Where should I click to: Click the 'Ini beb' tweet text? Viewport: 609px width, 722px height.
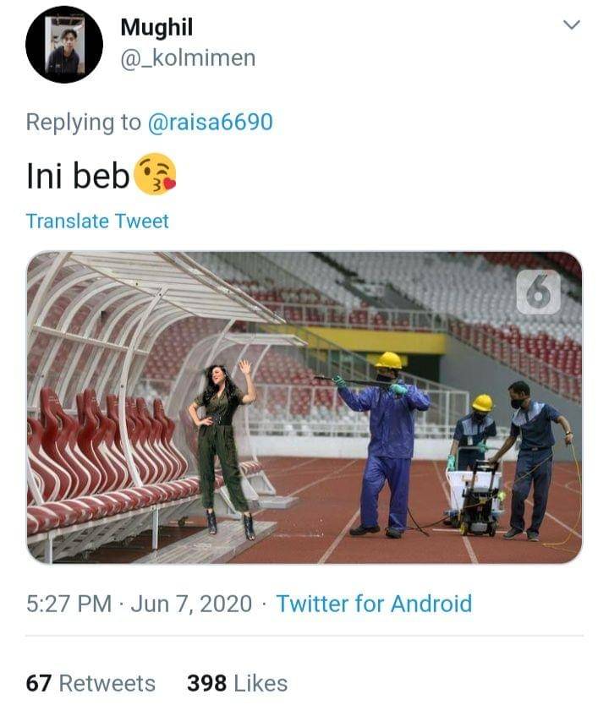(x=78, y=176)
